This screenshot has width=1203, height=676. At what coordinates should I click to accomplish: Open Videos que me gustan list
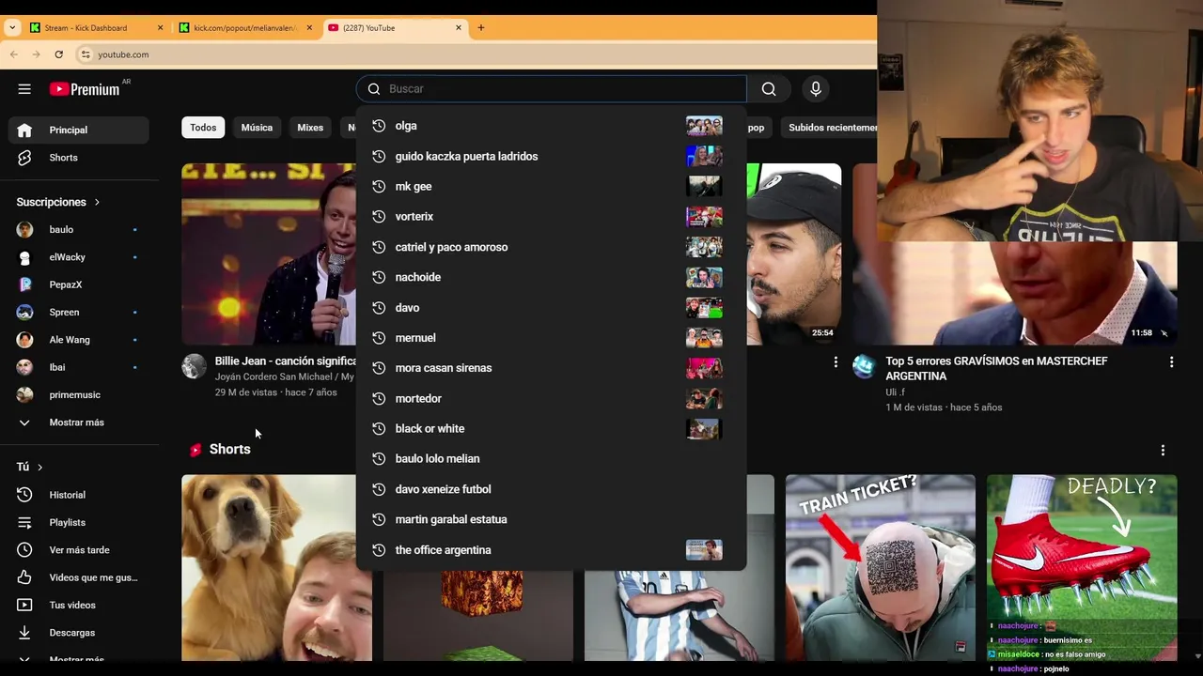(79, 577)
